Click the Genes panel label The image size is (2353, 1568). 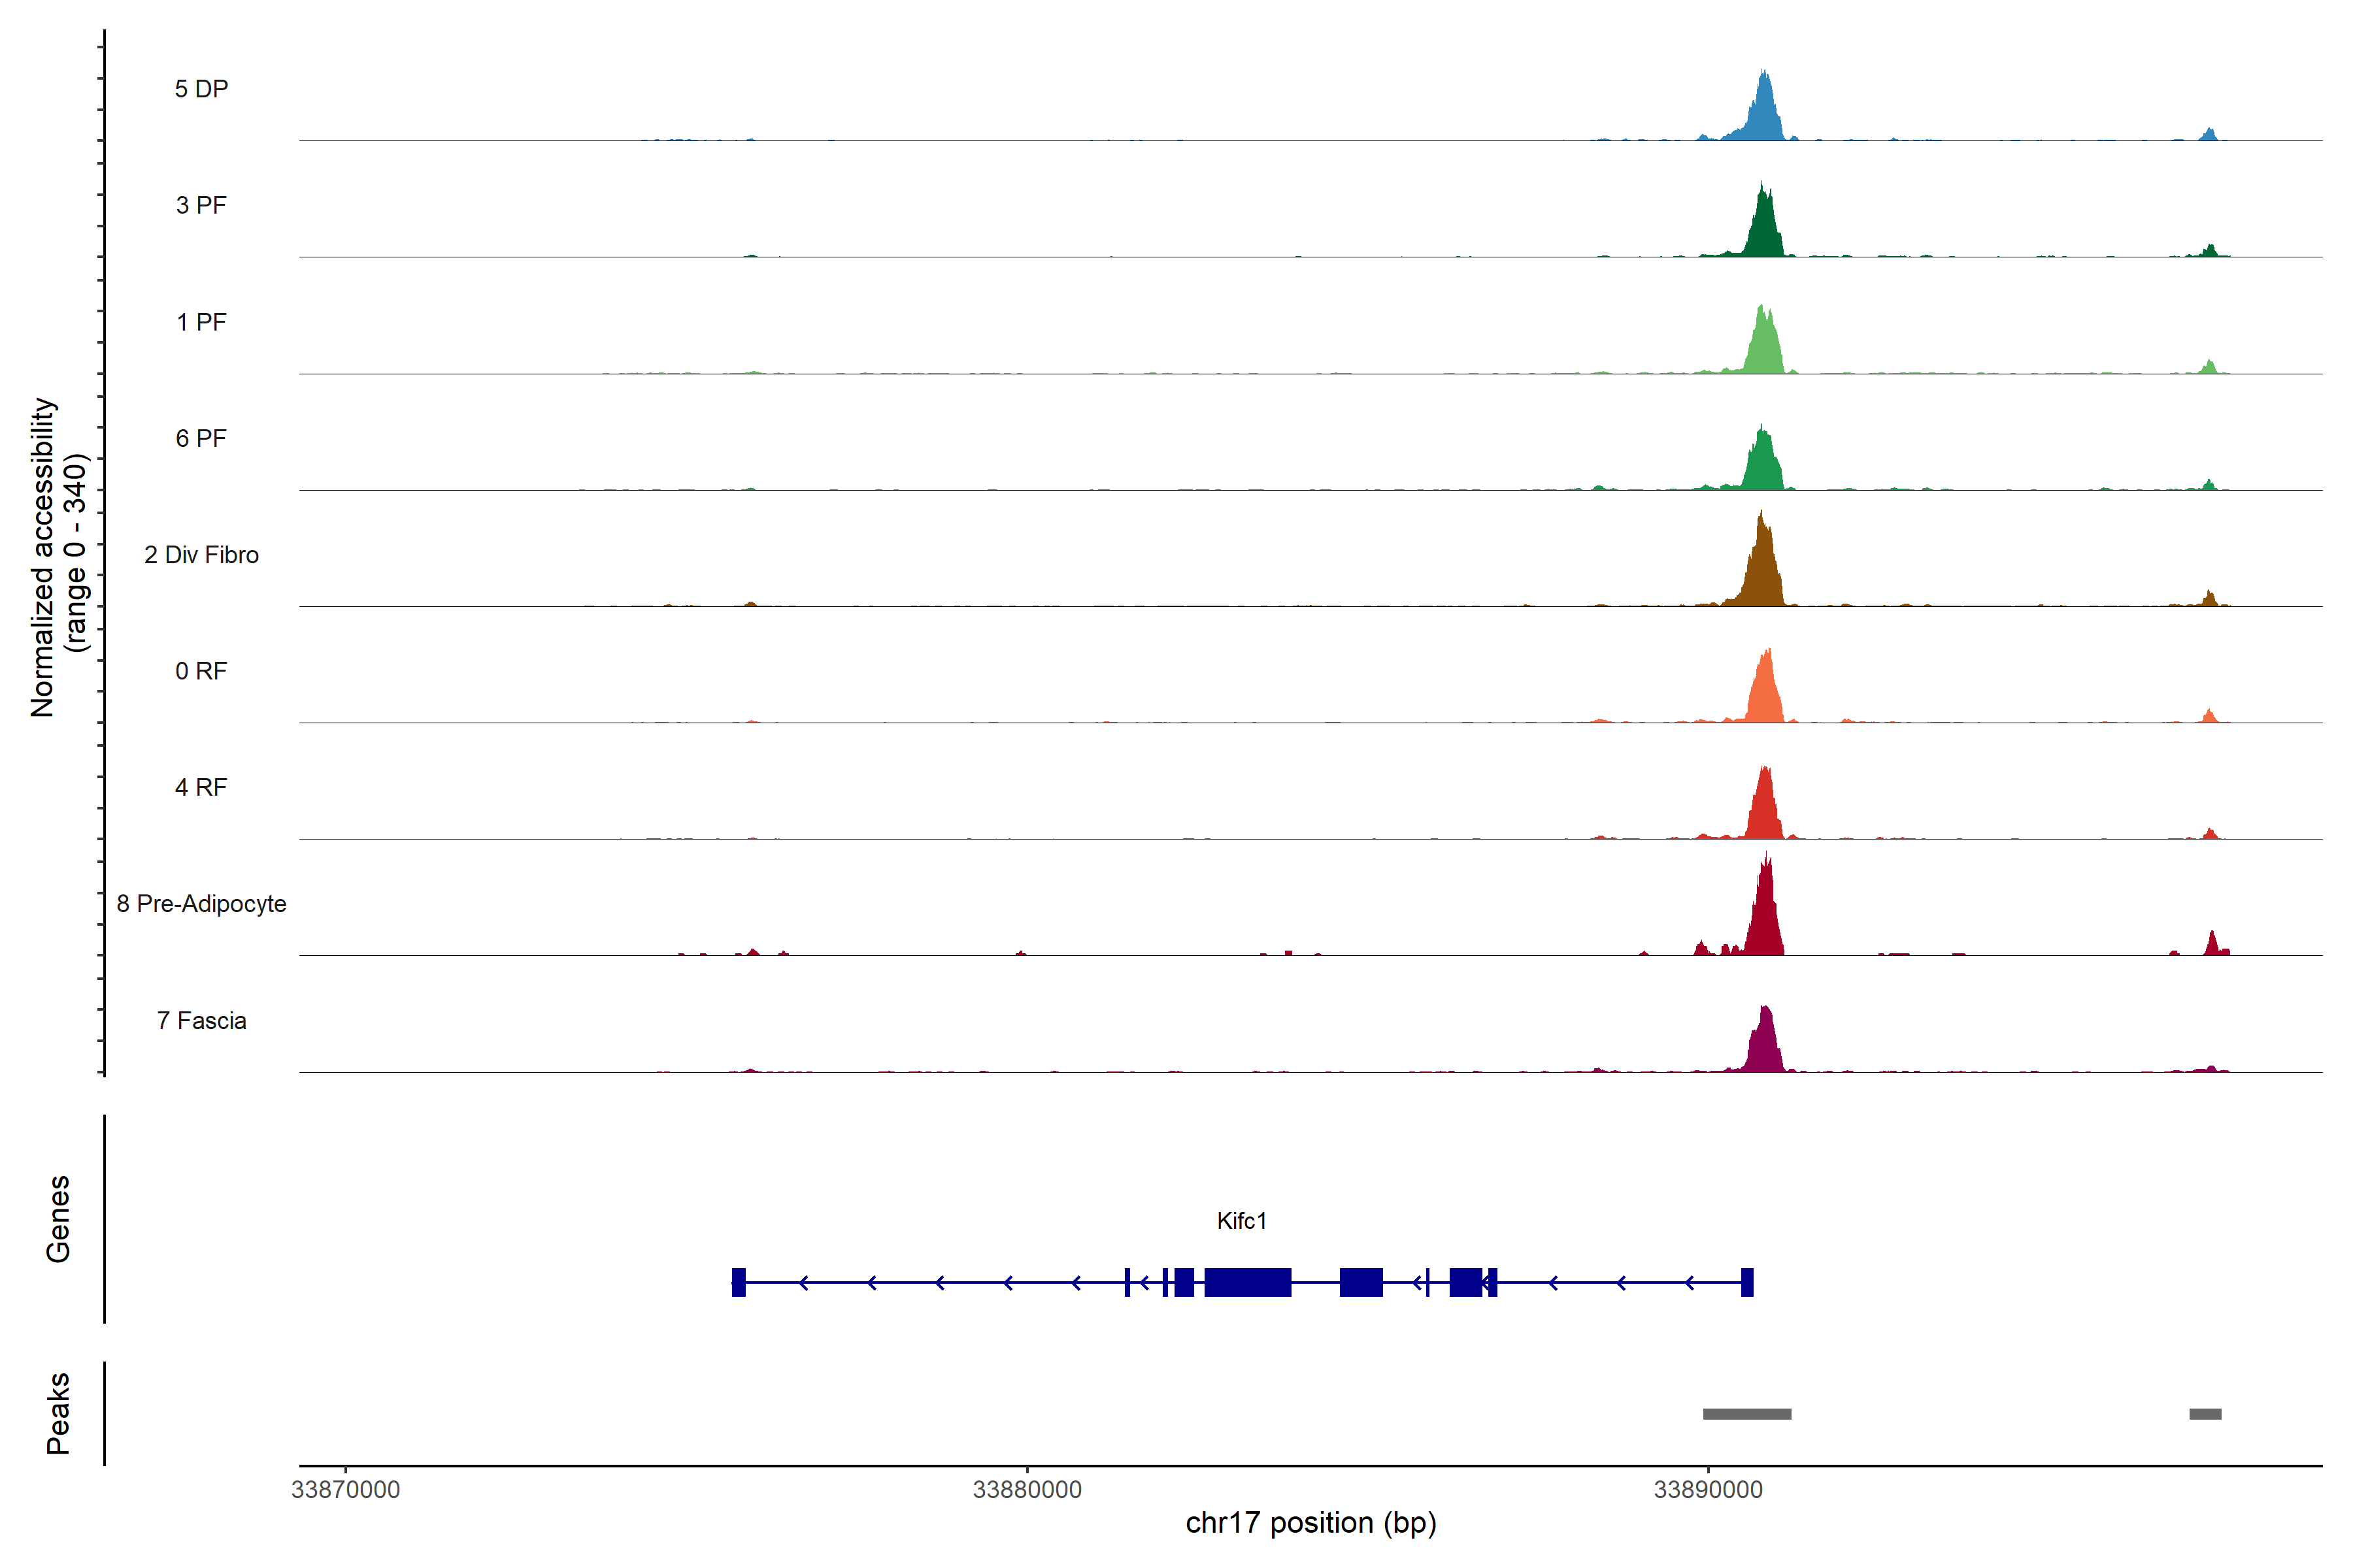tap(58, 1219)
